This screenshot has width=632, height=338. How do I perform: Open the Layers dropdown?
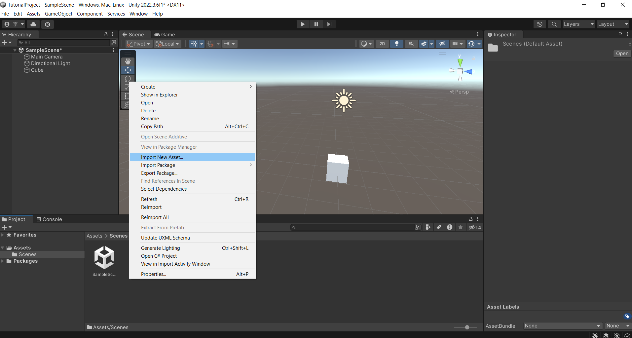pyautogui.click(x=578, y=24)
